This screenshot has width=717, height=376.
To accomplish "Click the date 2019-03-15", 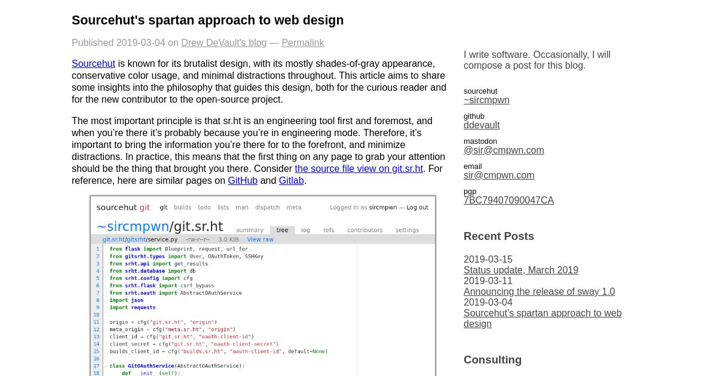I will (488, 260).
